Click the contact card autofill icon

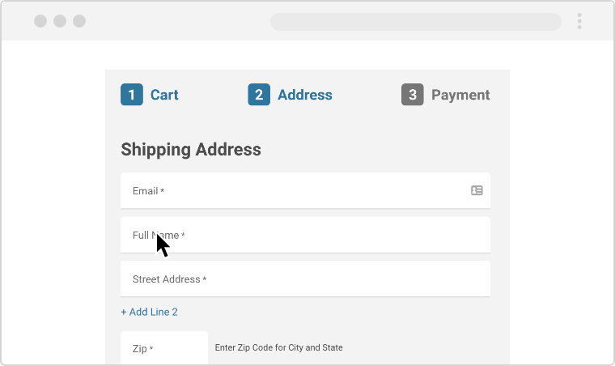(477, 190)
